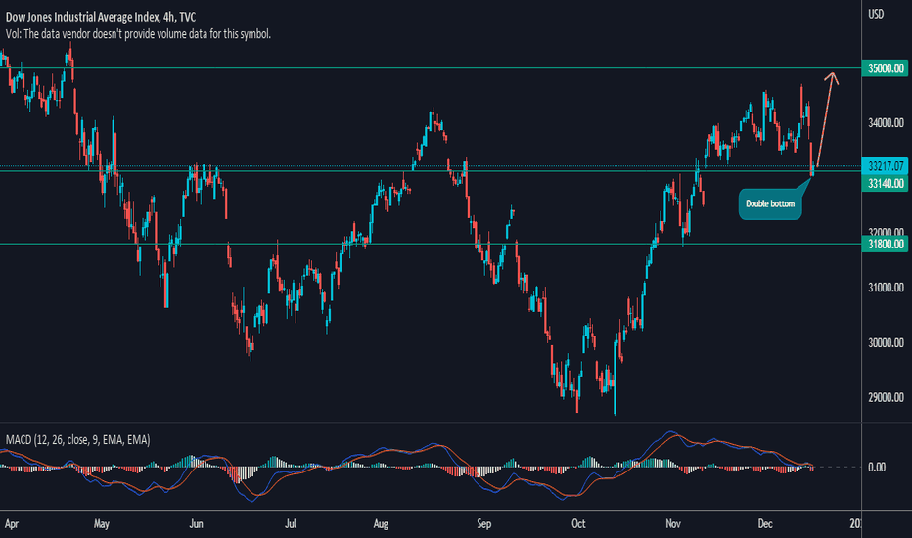
Task: Click the 31000.00 price axis value
Action: pyautogui.click(x=886, y=288)
